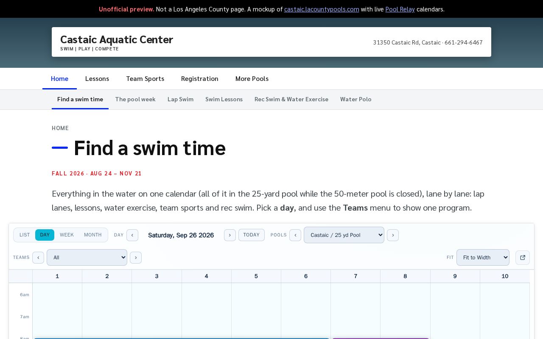Go to next day arrow
Screen dimensions: 543x339
(230, 235)
